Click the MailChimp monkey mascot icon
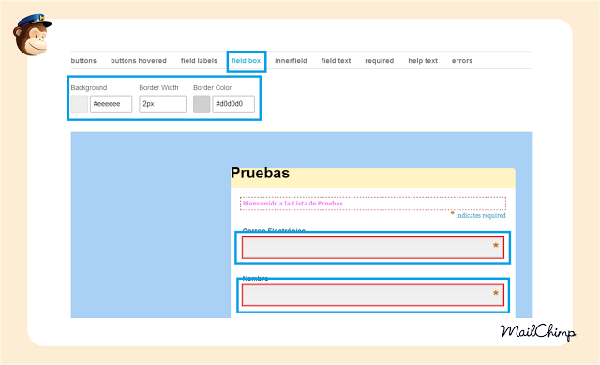Viewport: 600px width, 365px height. (x=32, y=36)
